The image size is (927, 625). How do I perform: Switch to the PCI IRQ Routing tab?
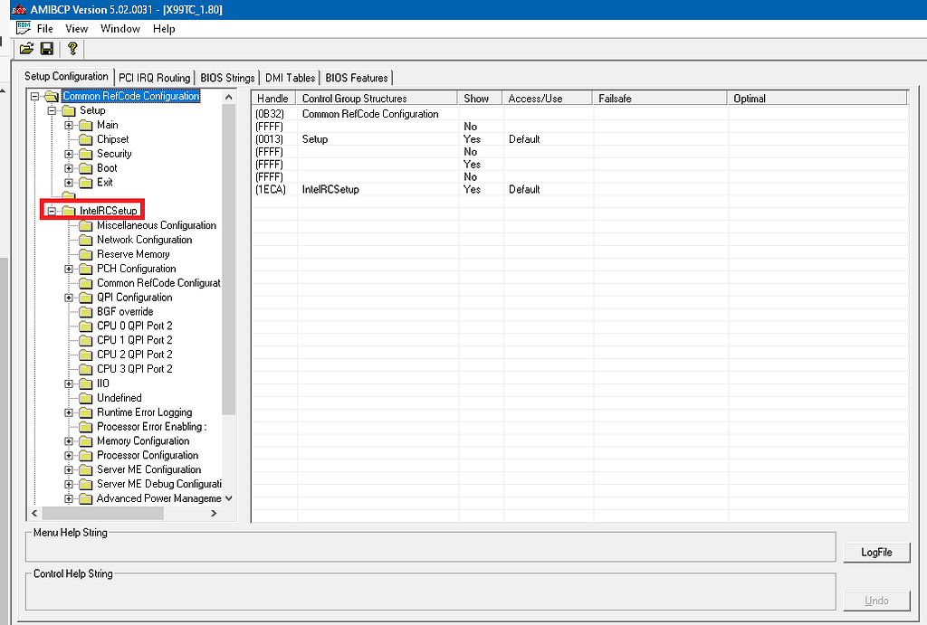coord(154,77)
